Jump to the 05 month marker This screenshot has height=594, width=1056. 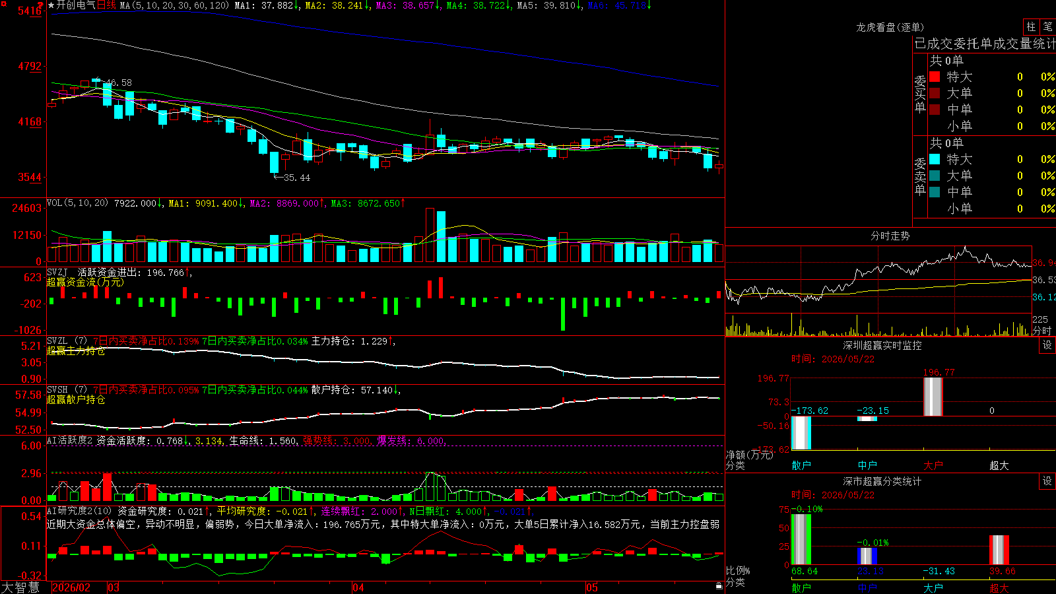click(592, 587)
